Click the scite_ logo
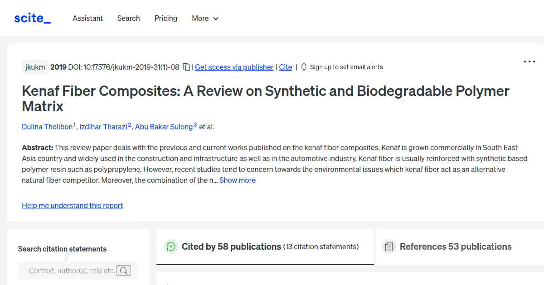 click(x=32, y=18)
